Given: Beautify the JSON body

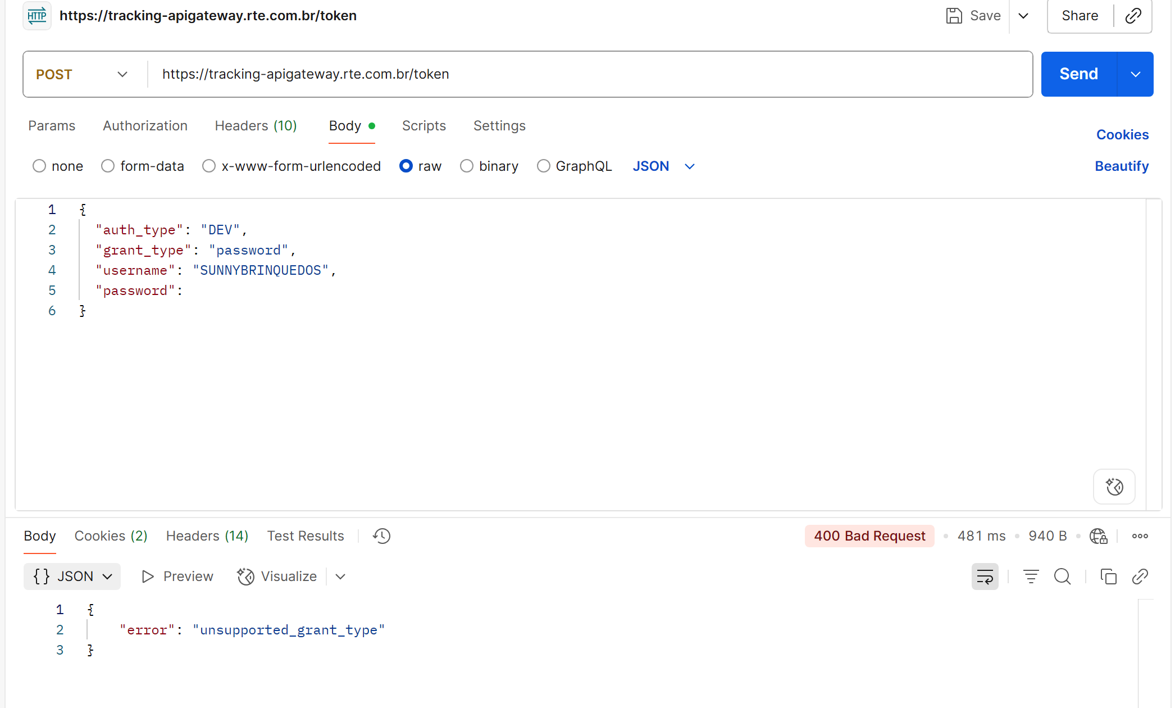Looking at the screenshot, I should pos(1122,166).
